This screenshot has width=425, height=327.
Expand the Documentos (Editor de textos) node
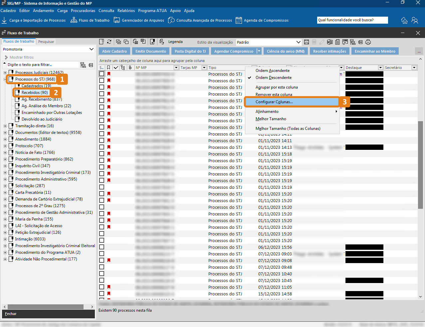point(5,133)
